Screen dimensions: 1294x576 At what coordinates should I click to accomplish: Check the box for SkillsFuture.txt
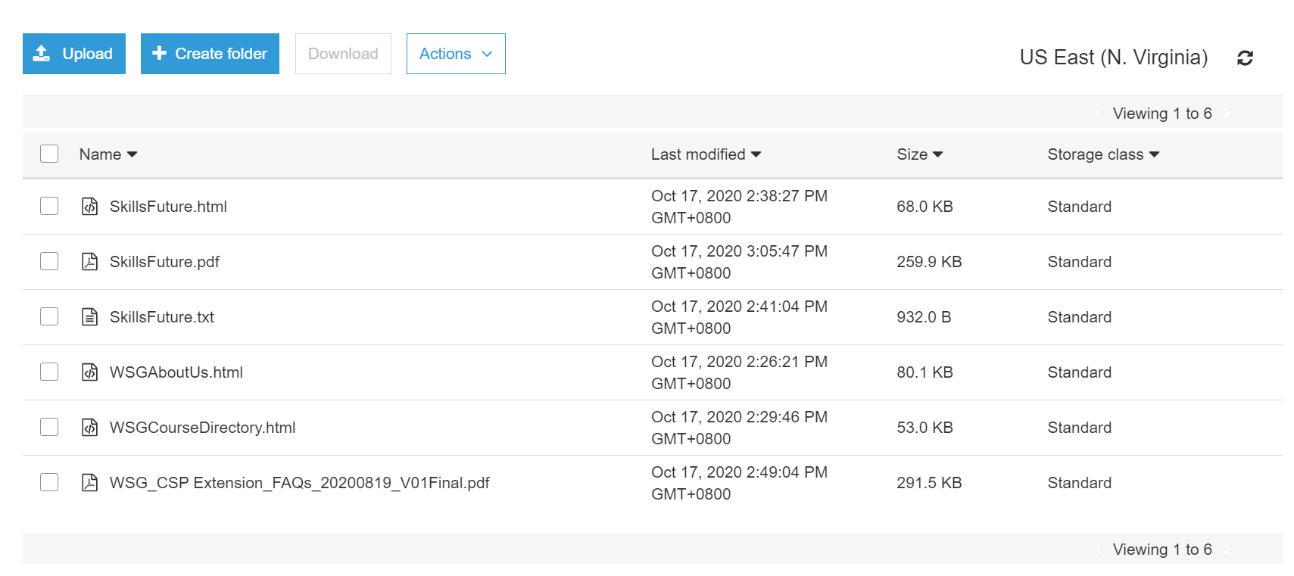tap(49, 316)
